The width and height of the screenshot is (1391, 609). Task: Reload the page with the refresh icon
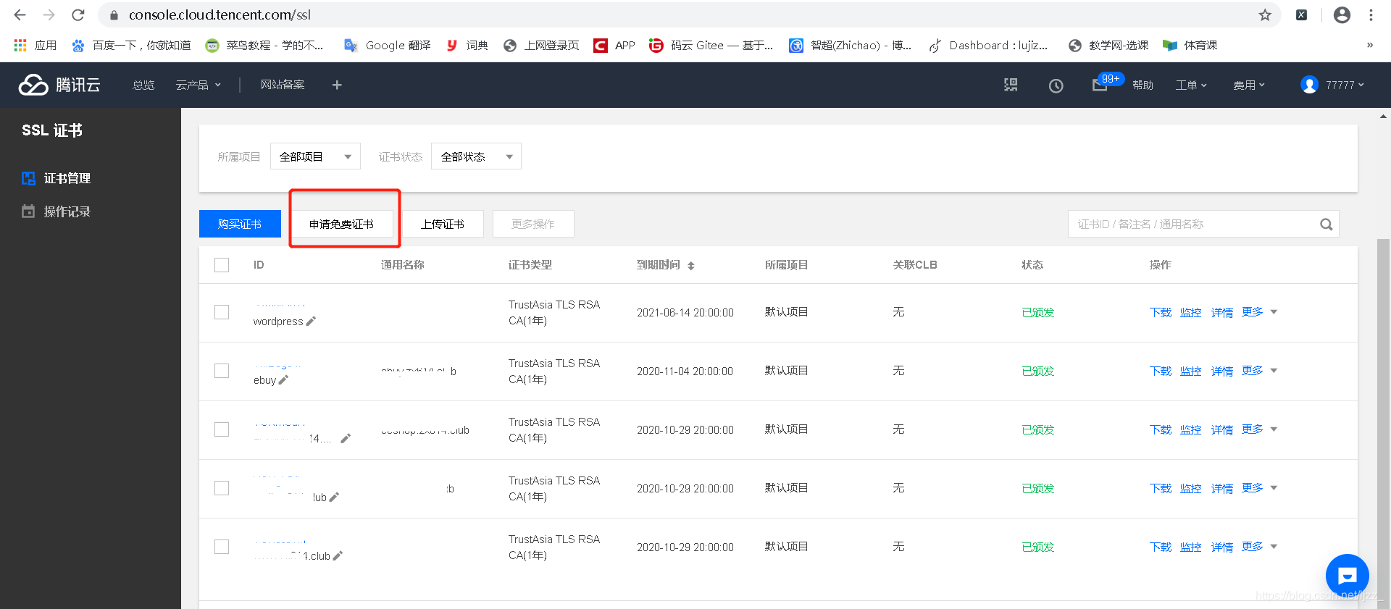coord(78,14)
